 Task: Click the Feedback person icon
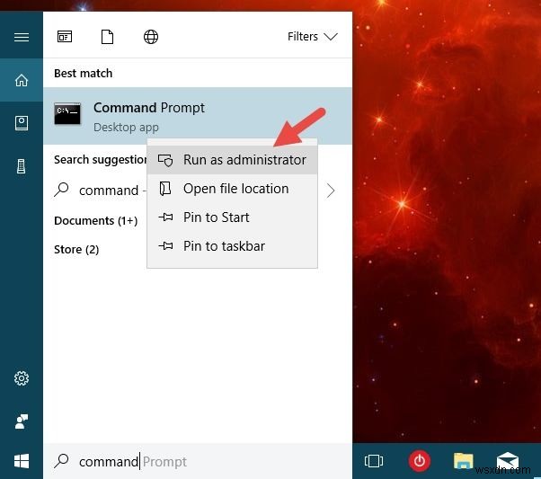22,421
